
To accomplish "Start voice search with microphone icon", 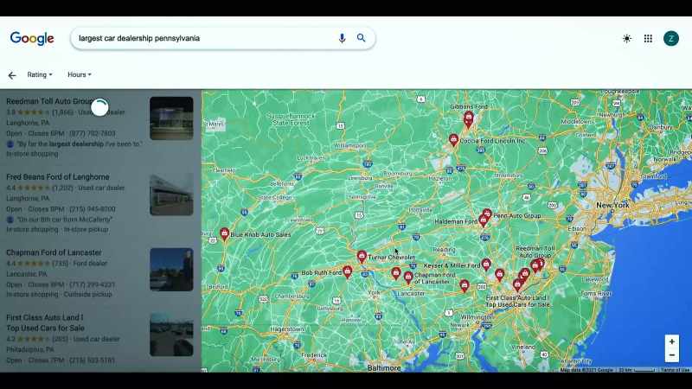I will coord(342,38).
